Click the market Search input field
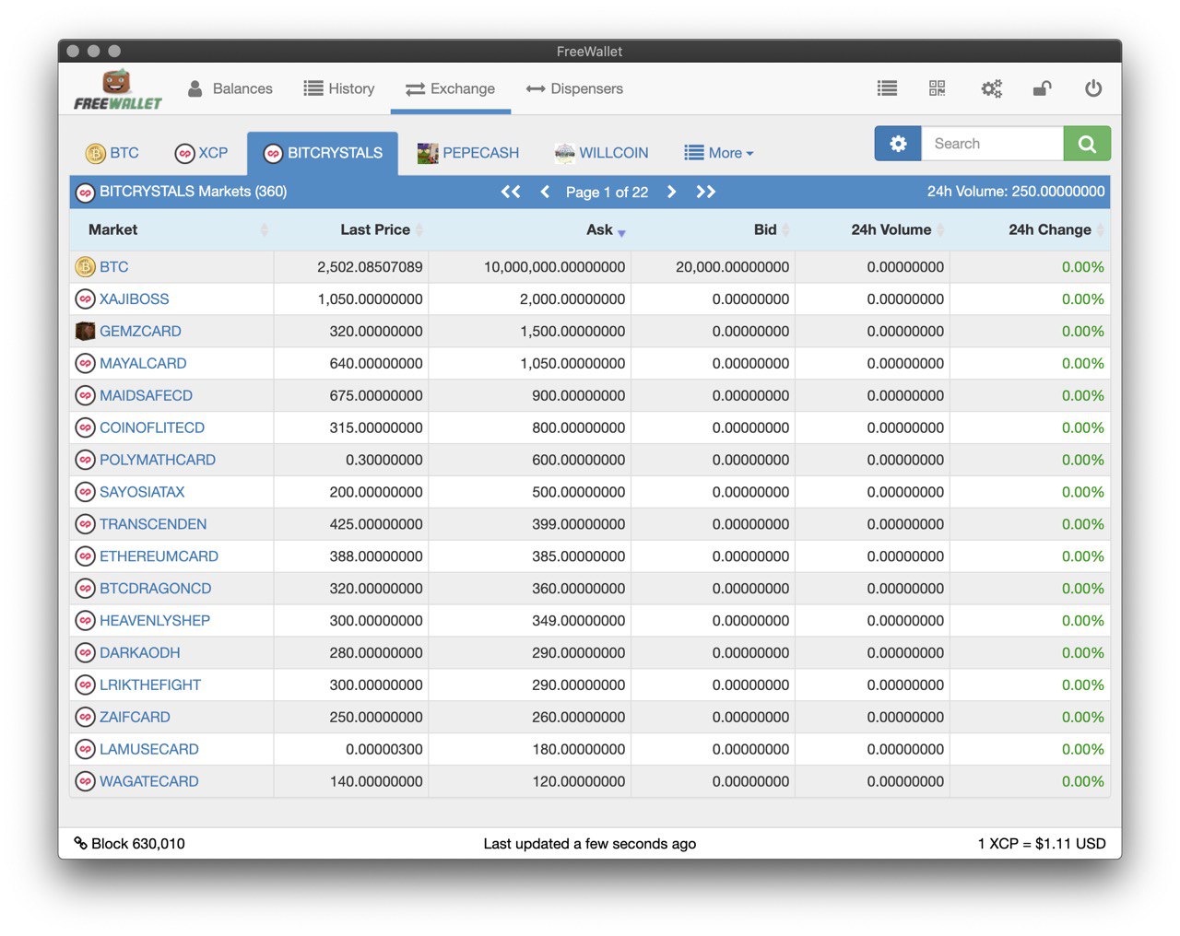 point(992,144)
